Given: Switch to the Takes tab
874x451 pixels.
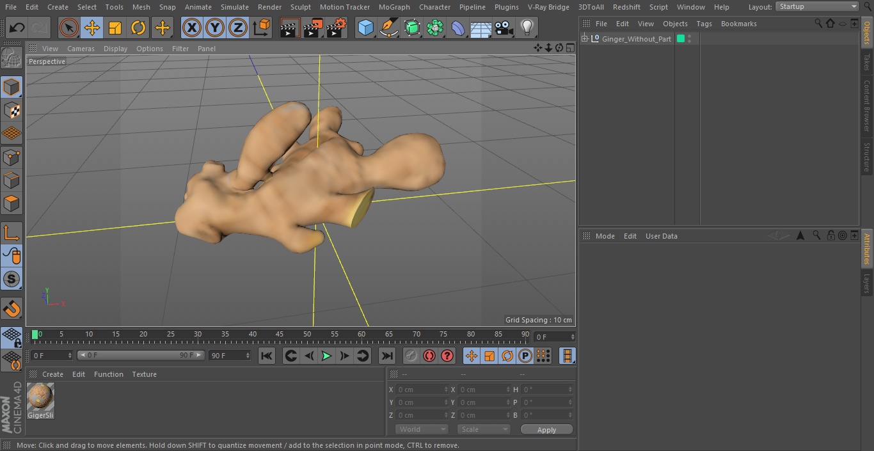Looking at the screenshot, I should (867, 62).
